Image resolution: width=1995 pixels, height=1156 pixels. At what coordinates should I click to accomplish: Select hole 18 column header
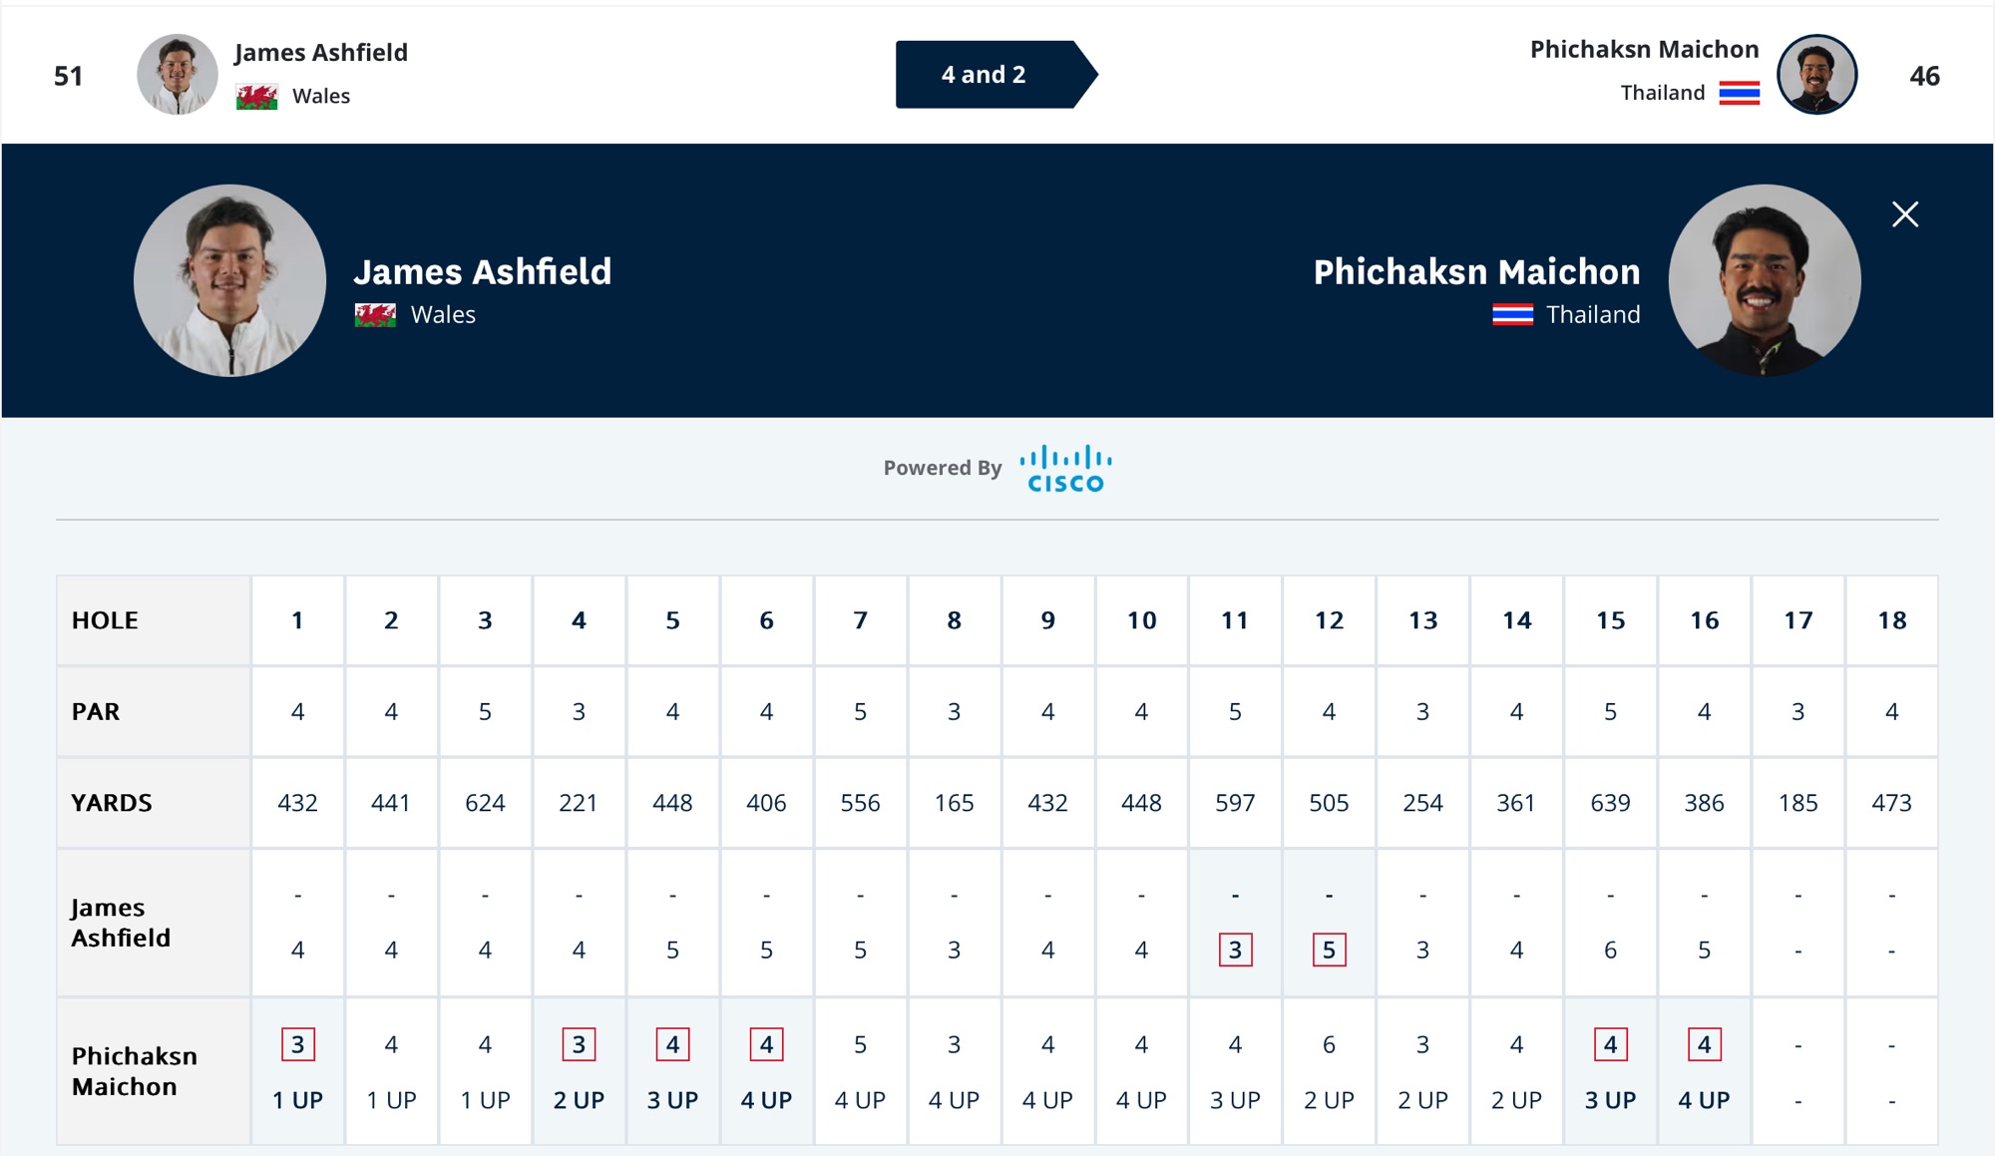click(x=1891, y=620)
